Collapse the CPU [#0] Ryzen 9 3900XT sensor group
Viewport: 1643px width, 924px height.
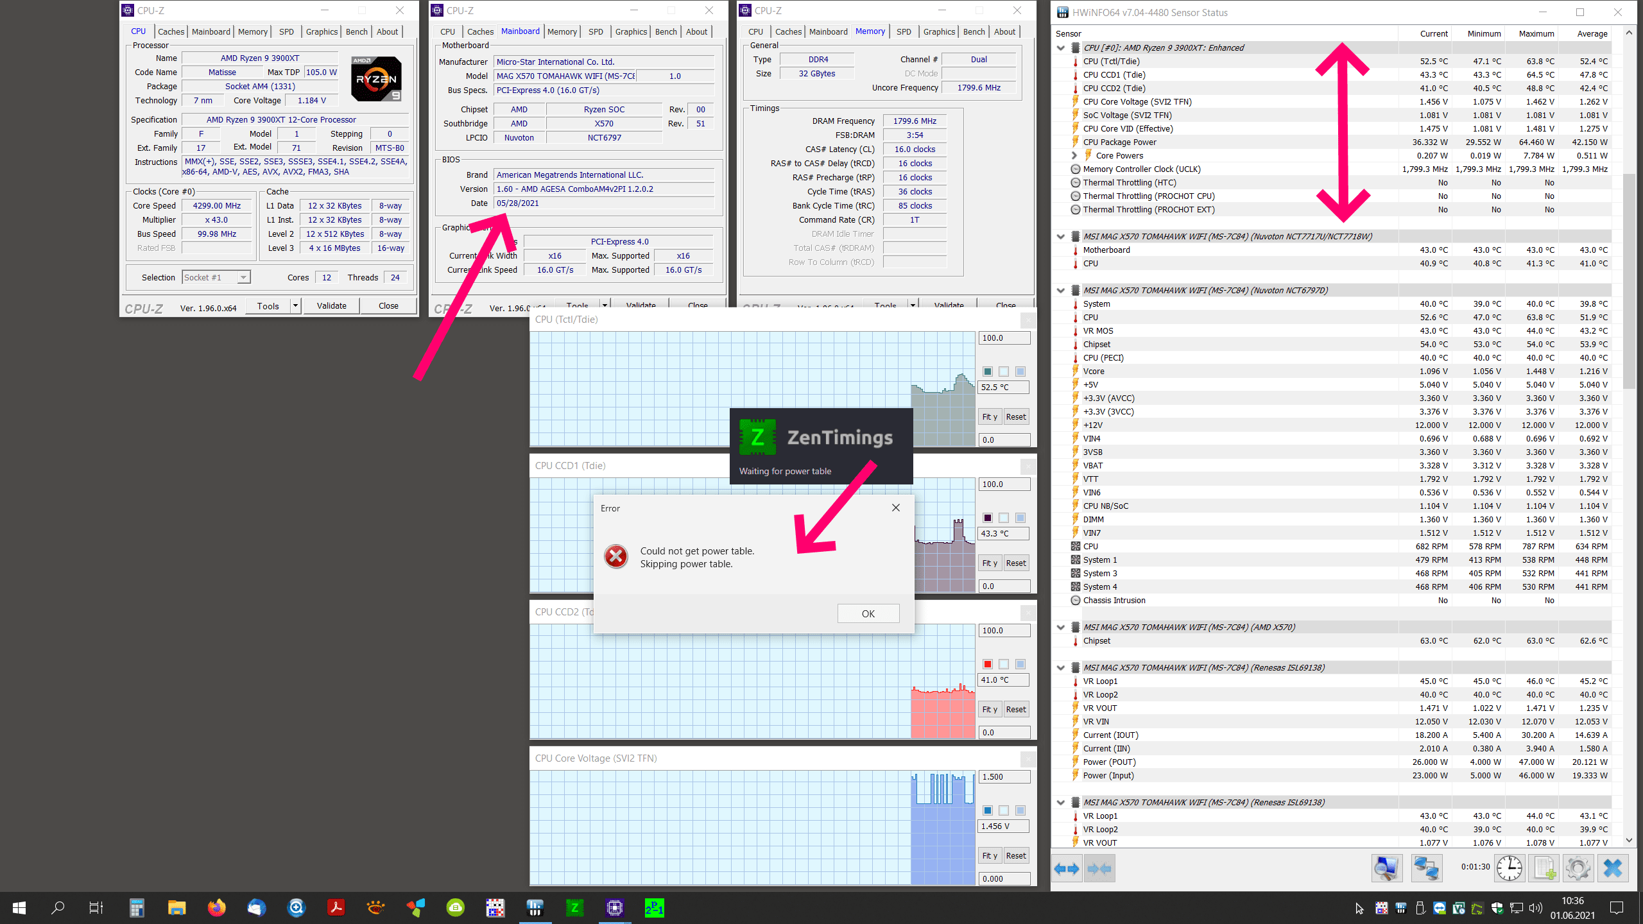pos(1061,48)
